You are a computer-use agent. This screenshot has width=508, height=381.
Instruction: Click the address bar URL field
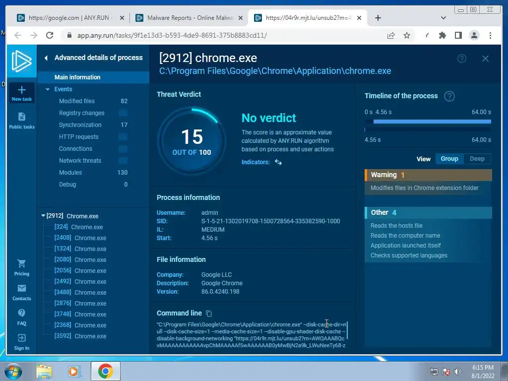pos(224,35)
